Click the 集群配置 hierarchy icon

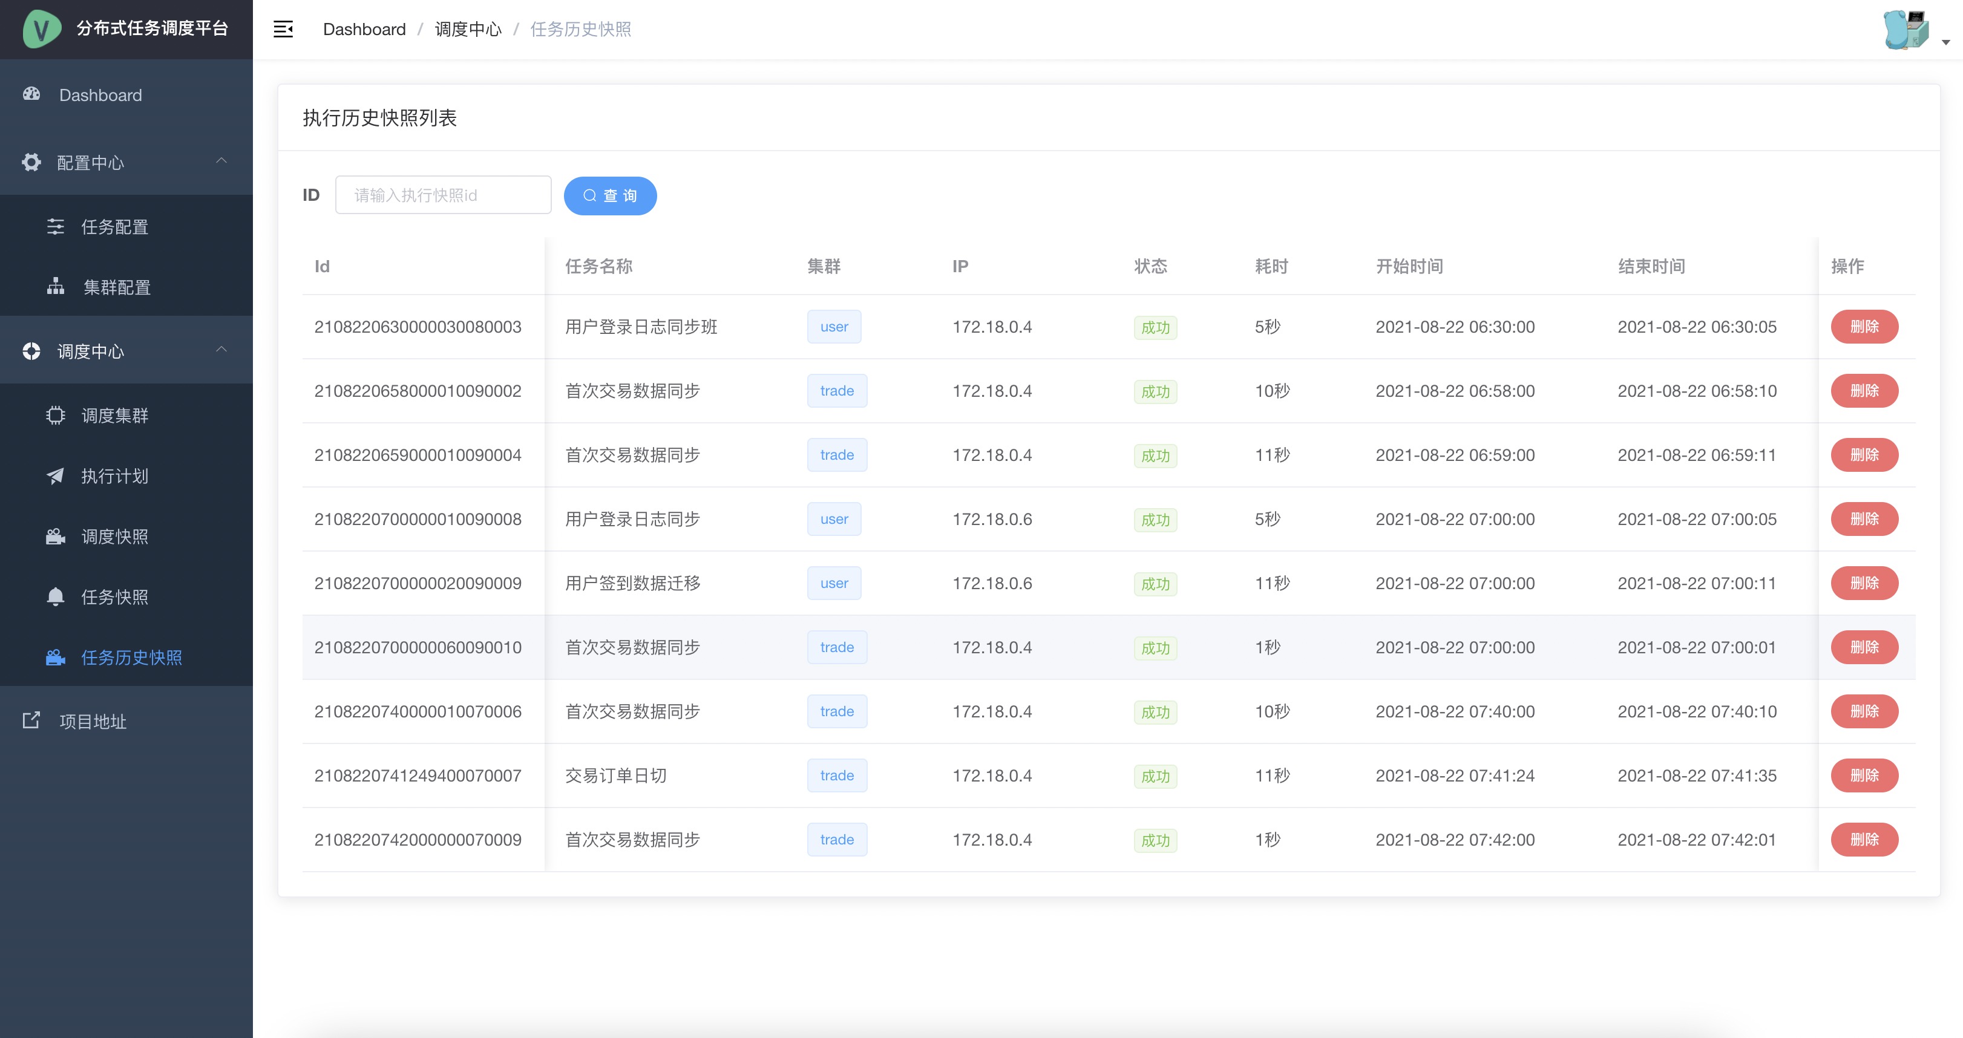[x=56, y=286]
